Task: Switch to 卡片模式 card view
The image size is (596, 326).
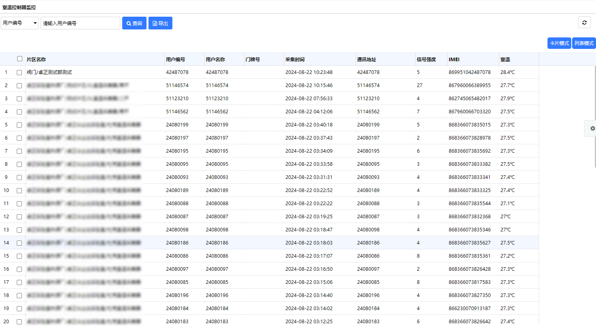Action: coord(559,43)
